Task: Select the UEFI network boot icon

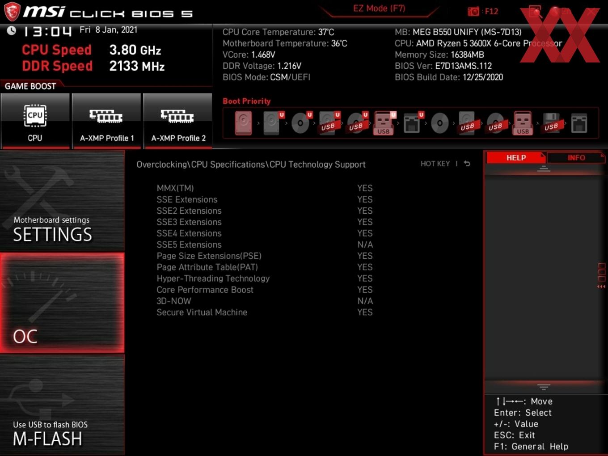Action: [x=412, y=123]
